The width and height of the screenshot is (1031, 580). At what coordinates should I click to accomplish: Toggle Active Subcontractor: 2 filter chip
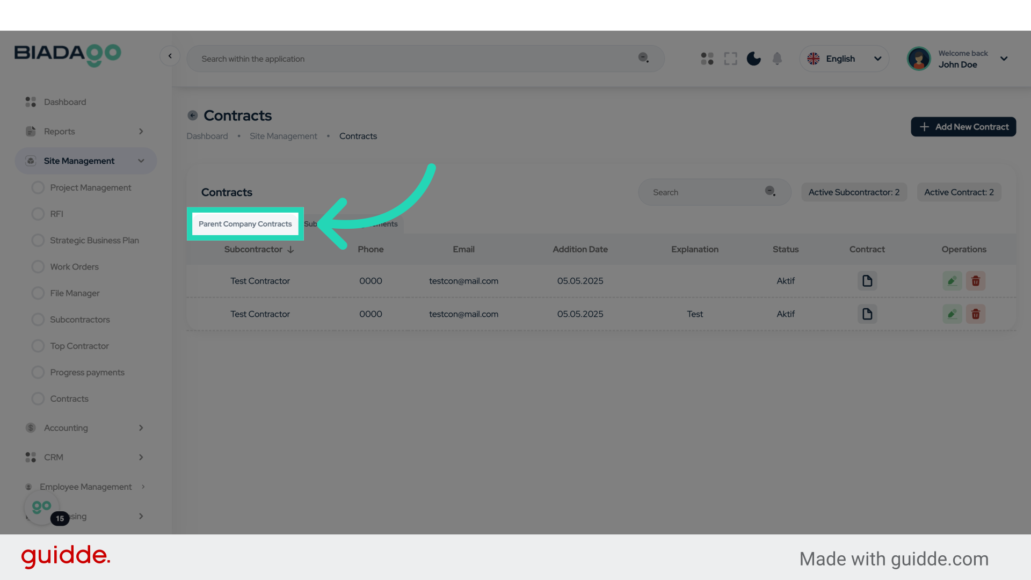click(854, 192)
